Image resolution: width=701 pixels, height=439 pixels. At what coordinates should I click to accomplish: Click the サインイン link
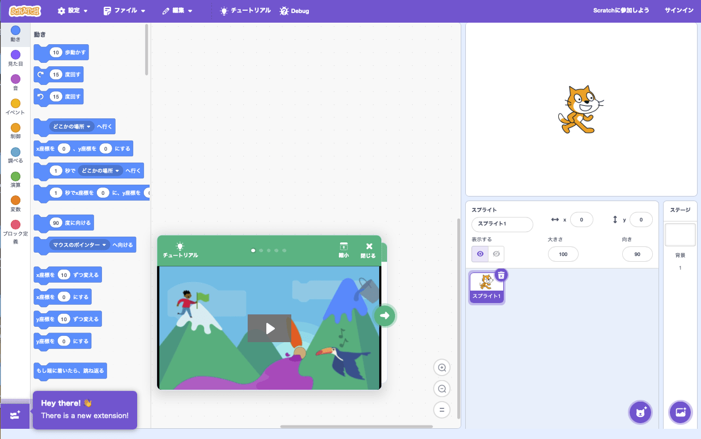click(x=678, y=11)
